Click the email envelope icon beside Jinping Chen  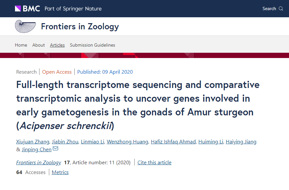pyautogui.click(x=55, y=148)
